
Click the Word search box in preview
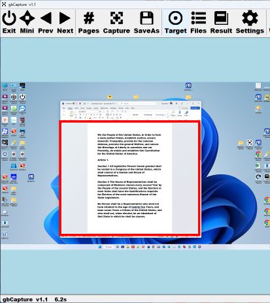137,103
